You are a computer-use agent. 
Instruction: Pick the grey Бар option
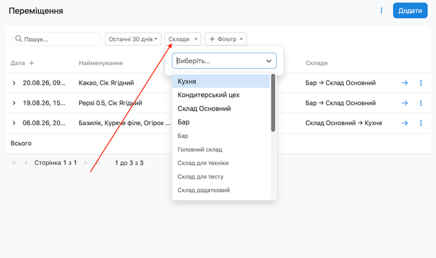click(x=221, y=136)
